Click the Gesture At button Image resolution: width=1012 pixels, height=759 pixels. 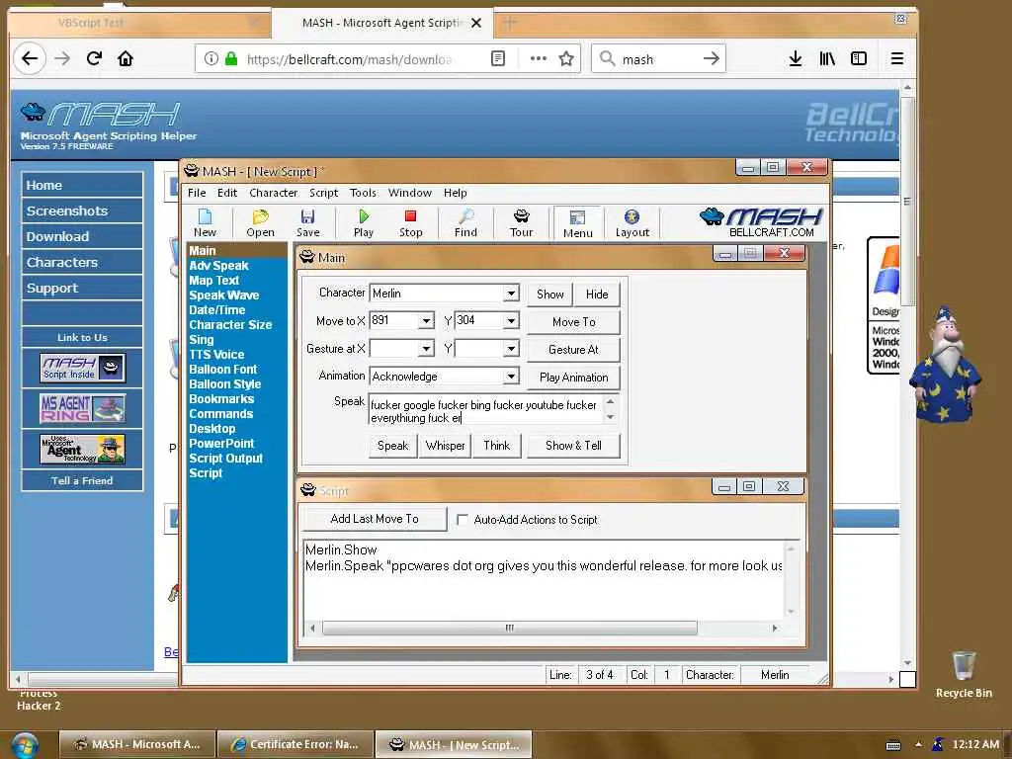pos(574,350)
